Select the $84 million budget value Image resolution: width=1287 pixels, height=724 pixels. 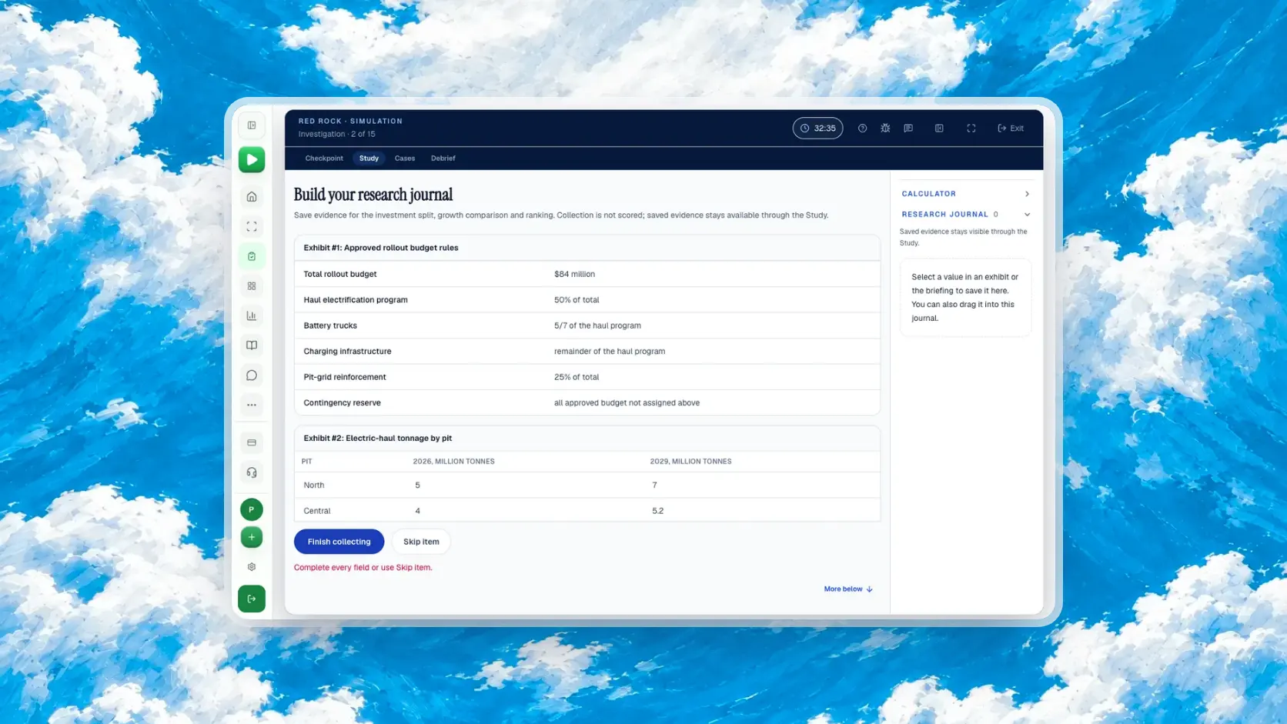click(x=575, y=274)
